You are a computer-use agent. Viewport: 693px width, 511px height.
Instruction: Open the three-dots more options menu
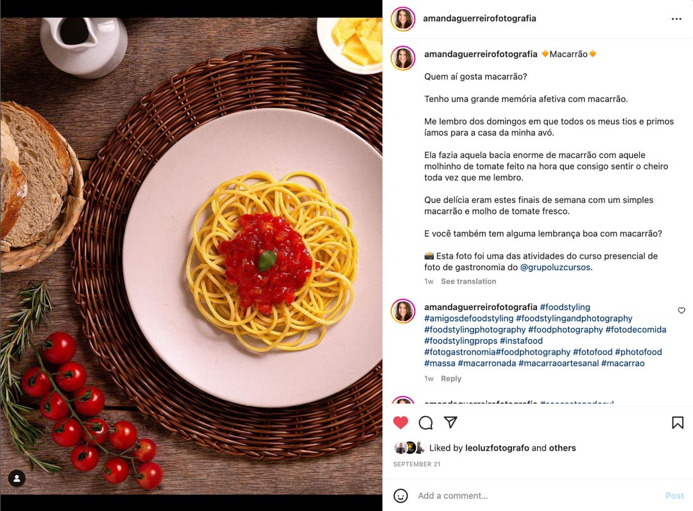[676, 19]
